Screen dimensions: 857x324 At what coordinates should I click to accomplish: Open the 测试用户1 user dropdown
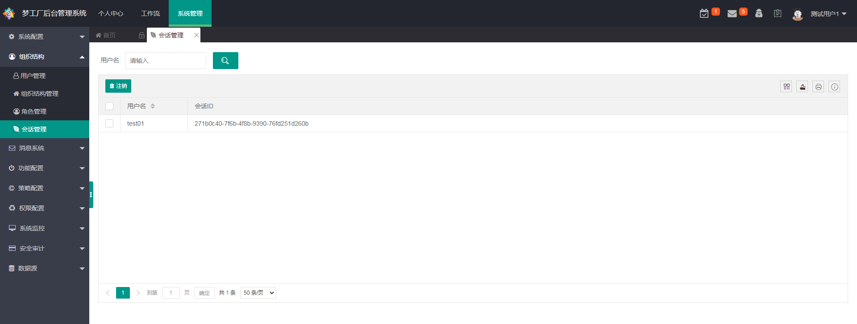point(828,14)
